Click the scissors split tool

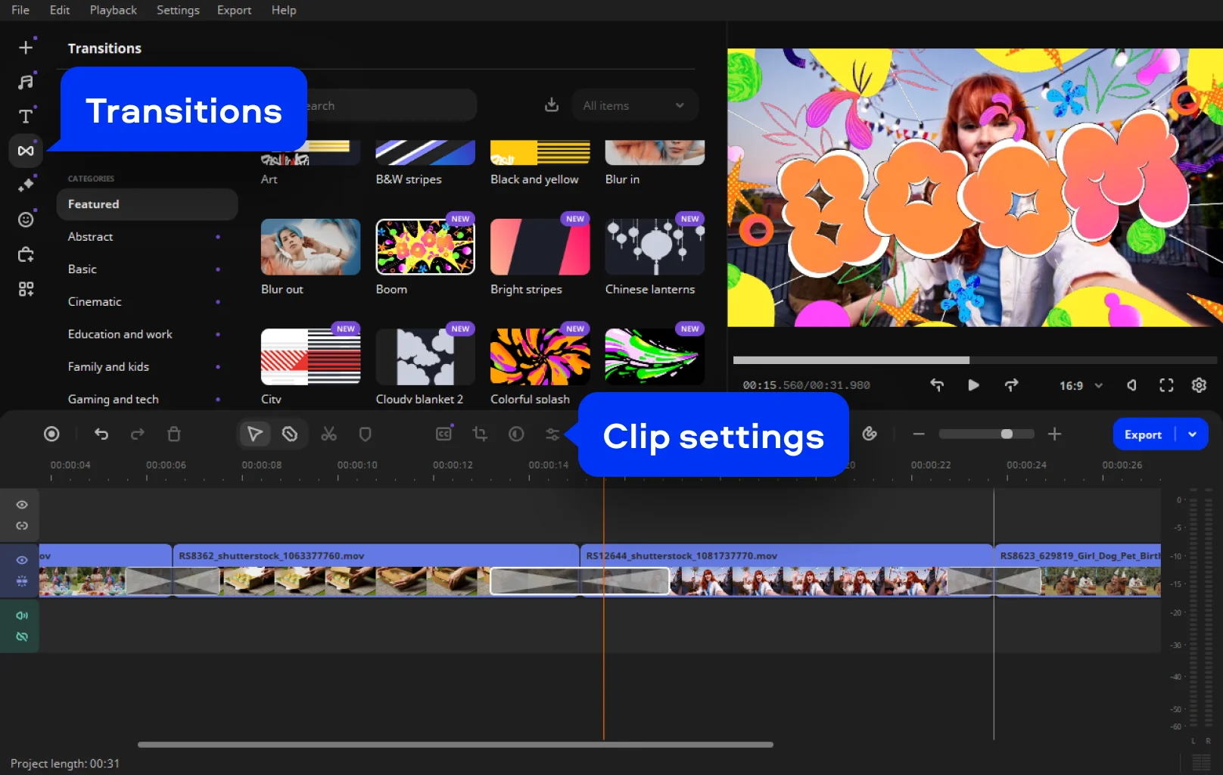[328, 434]
